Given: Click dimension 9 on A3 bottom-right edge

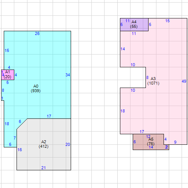Looking at the screenshot, I should click(175, 142).
